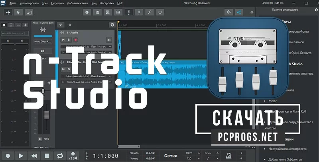Click the step sequencer grid icon
Image resolution: width=319 pixels, height=162 pixels.
click(108, 12)
